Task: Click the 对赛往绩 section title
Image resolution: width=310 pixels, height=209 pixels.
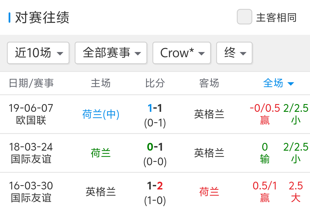Action: (42, 18)
